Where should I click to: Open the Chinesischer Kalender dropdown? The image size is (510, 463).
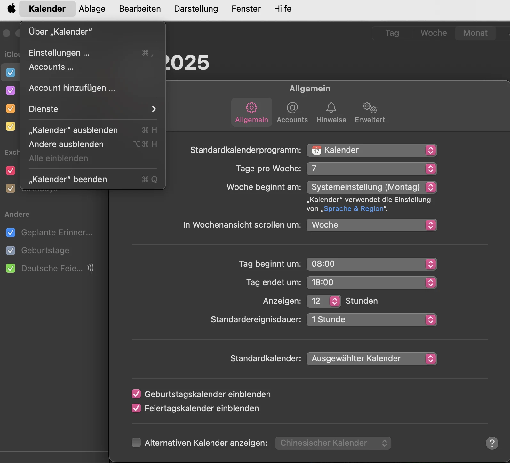(333, 443)
